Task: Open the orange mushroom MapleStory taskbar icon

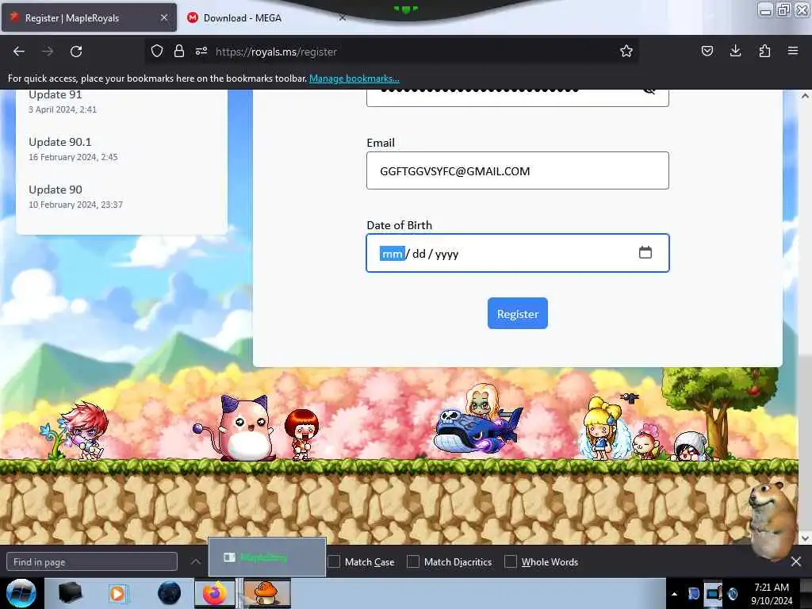Action: click(x=266, y=593)
